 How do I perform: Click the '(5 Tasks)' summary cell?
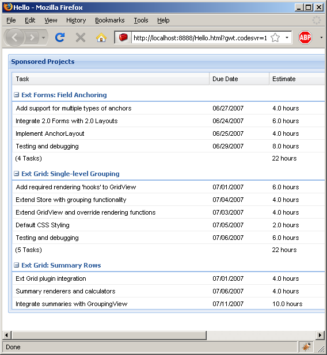pyautogui.click(x=29, y=250)
